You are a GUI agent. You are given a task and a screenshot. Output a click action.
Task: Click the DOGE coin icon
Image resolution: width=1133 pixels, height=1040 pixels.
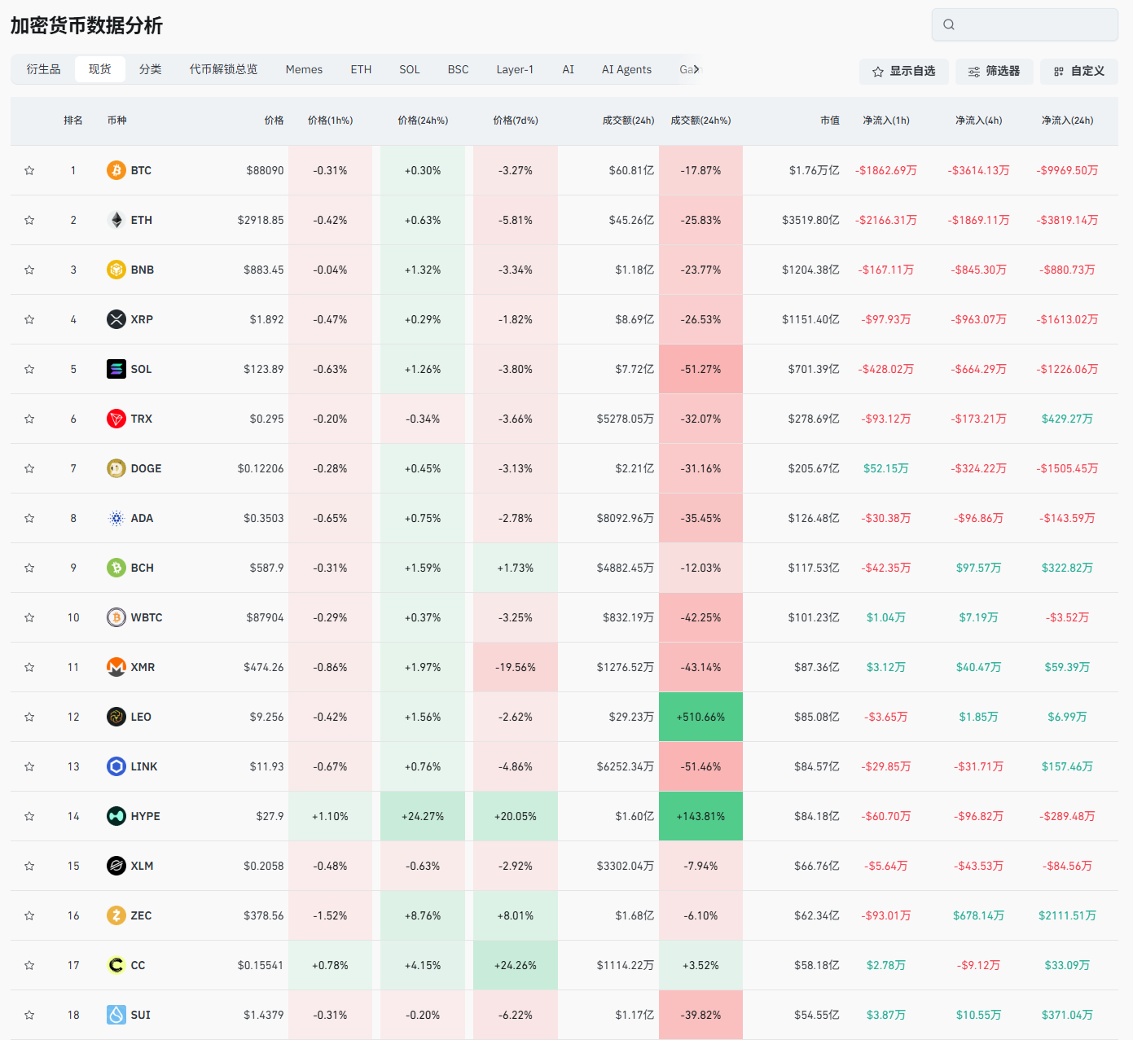[116, 468]
